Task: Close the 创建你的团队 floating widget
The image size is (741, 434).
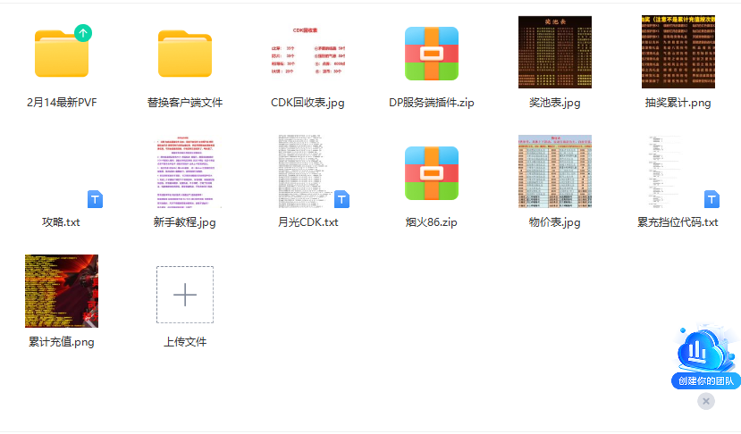Action: (x=706, y=402)
